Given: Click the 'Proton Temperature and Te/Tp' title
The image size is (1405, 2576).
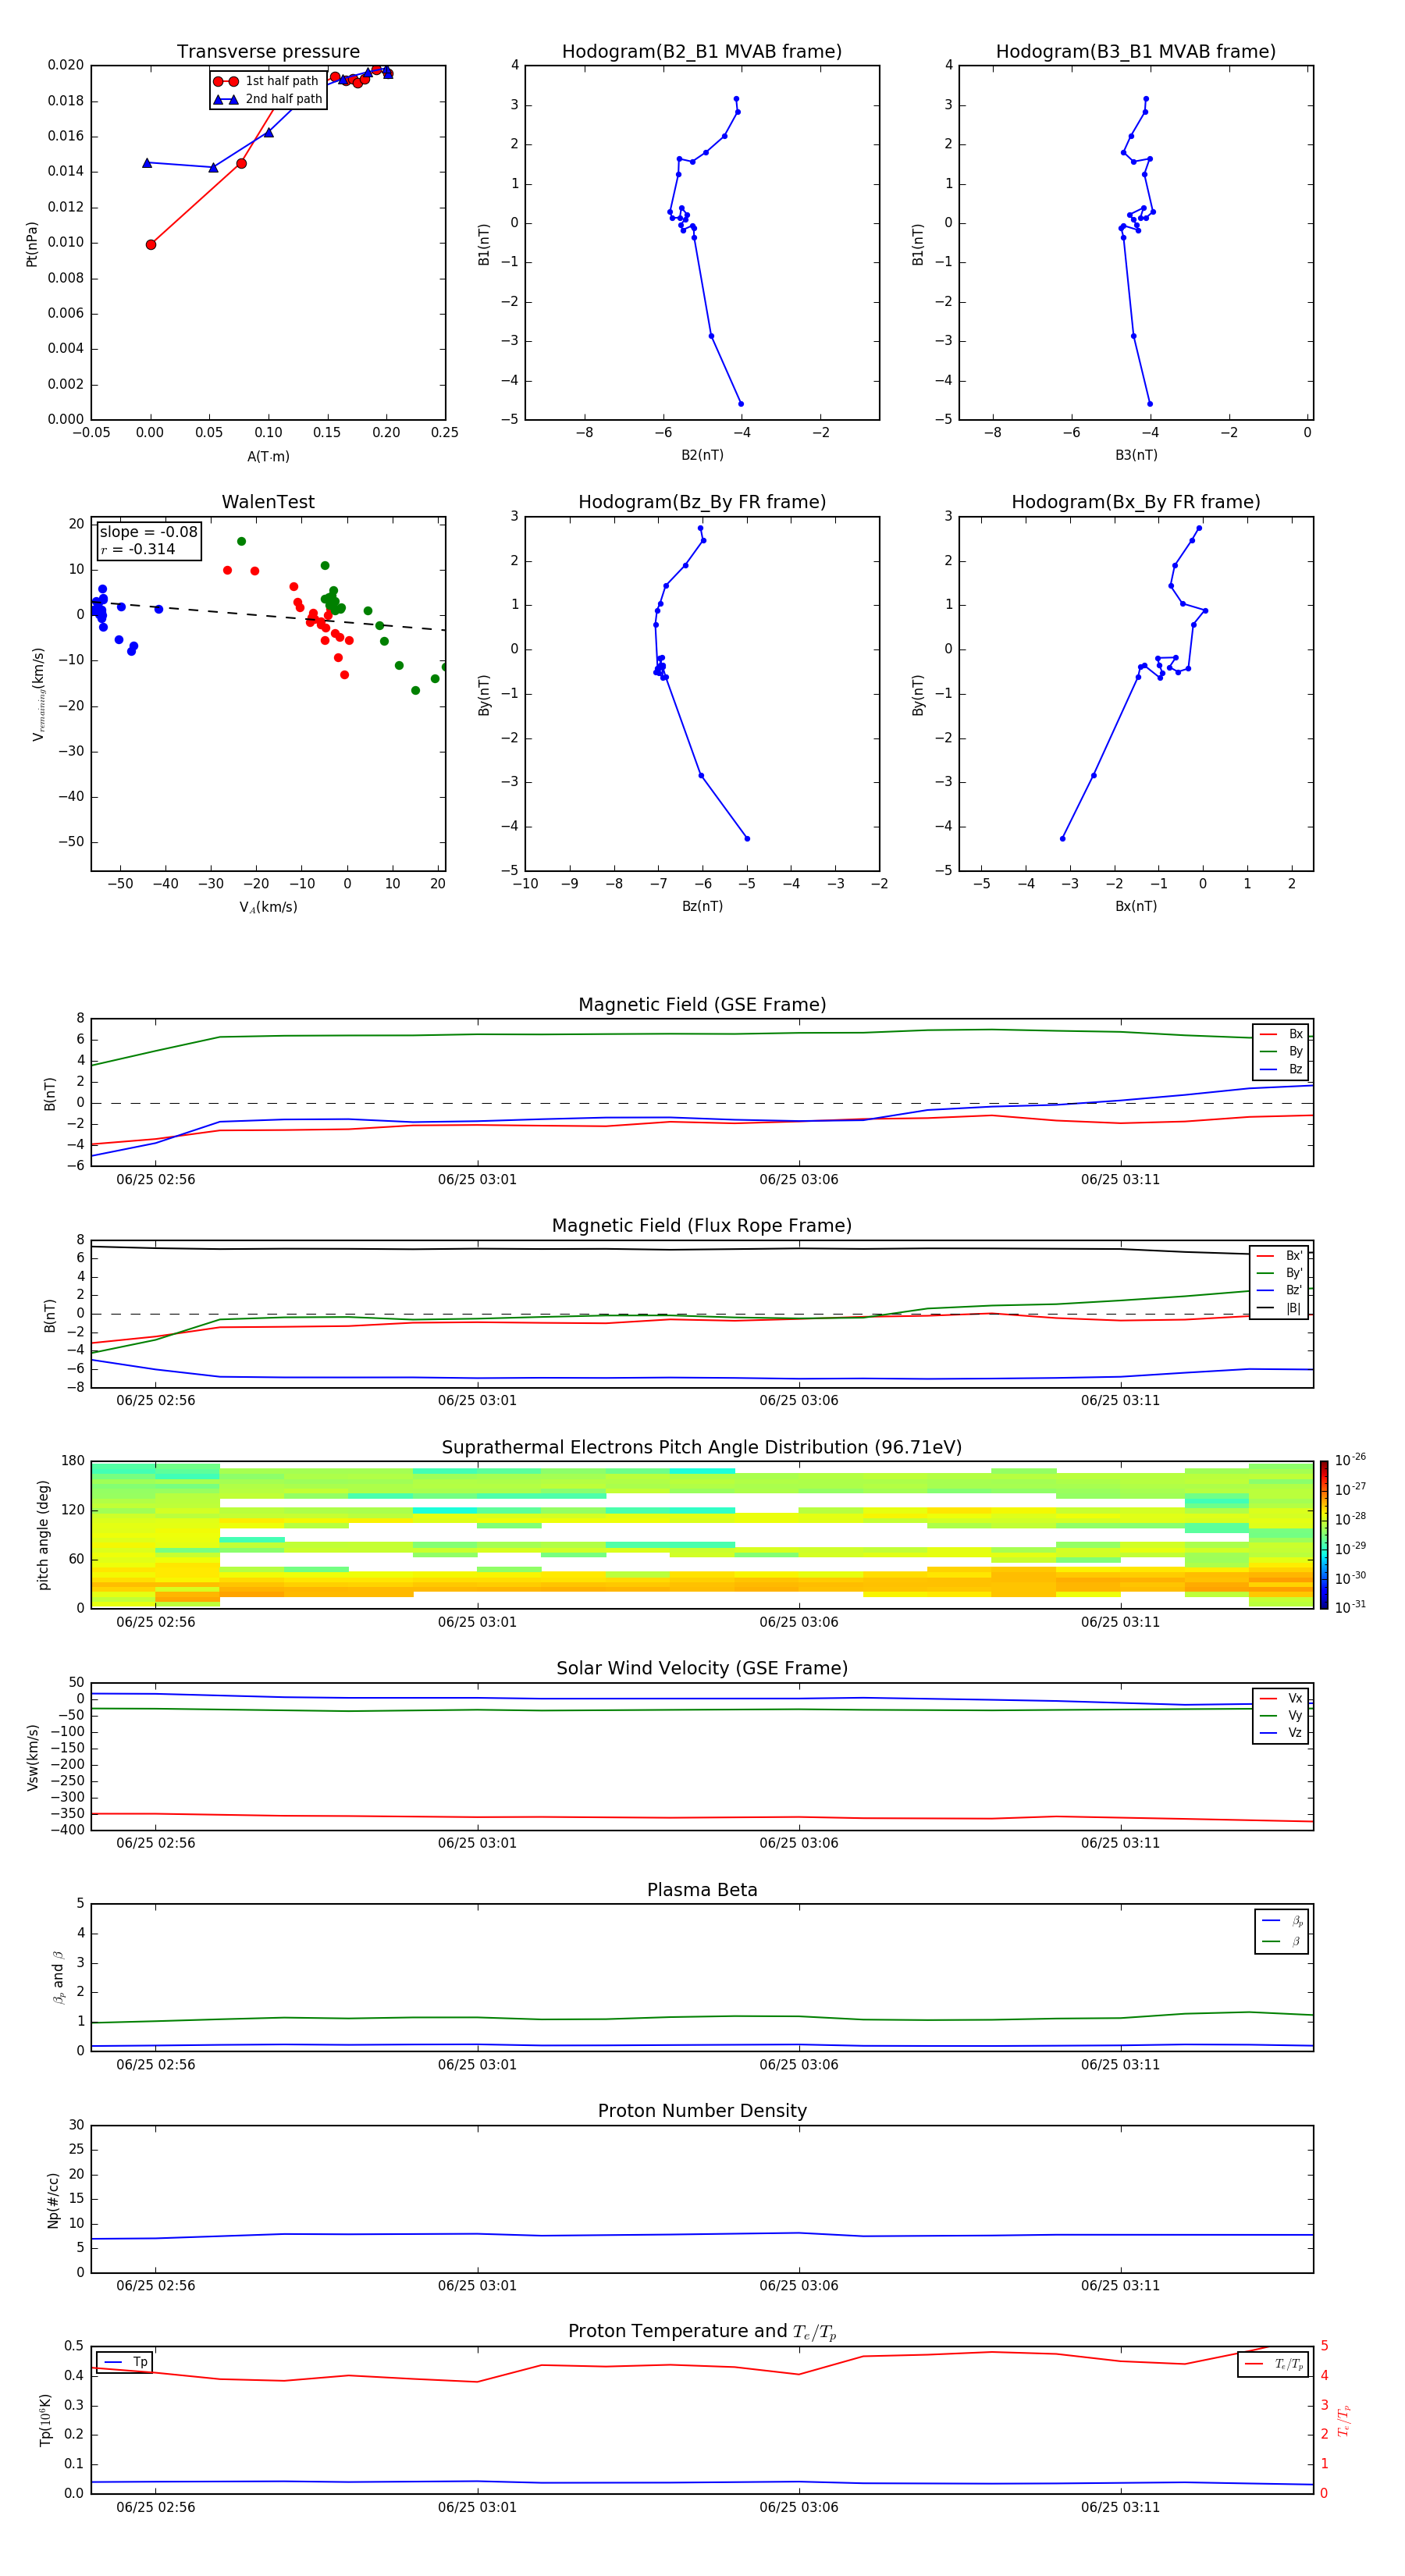Looking at the screenshot, I should 702,2332.
